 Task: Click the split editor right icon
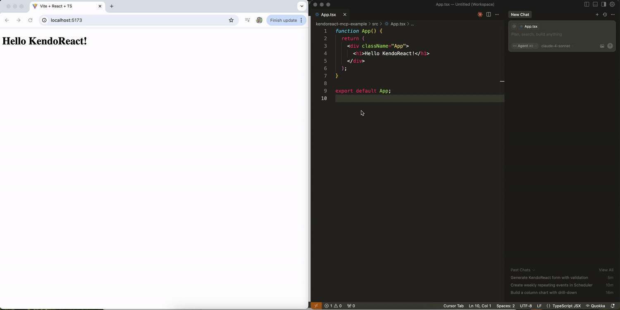pyautogui.click(x=489, y=14)
